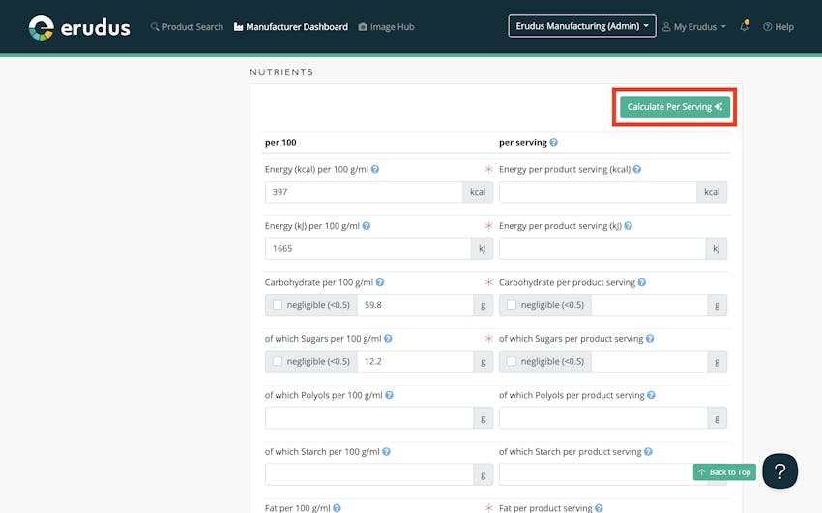Viewport: 822px width, 513px height.
Task: Show help for Sugars per 100 g/ml
Action: [388, 339]
